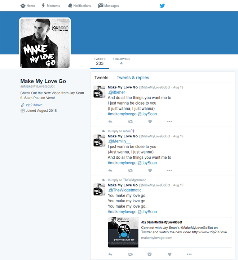Retweet the @TheWidgetmatic tweet
The image size is (238, 260).
point(131,254)
